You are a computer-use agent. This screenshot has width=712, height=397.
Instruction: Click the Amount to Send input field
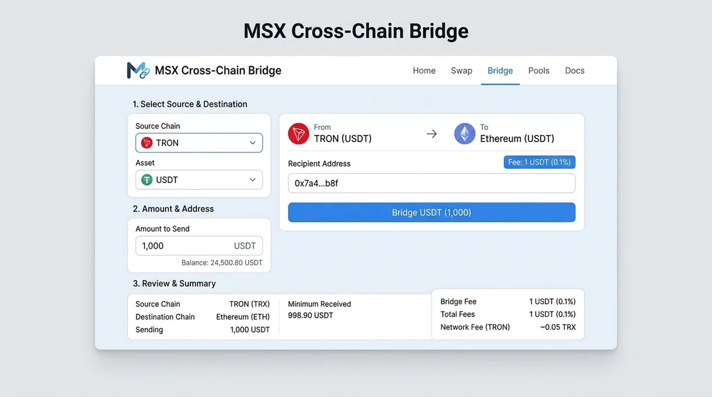tap(199, 246)
